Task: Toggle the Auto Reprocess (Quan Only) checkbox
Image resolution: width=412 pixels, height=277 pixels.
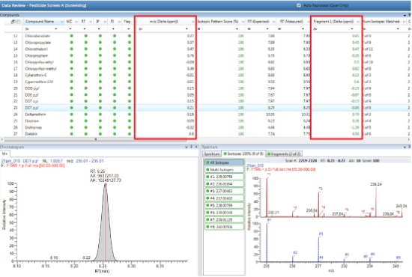Action: pos(298,5)
